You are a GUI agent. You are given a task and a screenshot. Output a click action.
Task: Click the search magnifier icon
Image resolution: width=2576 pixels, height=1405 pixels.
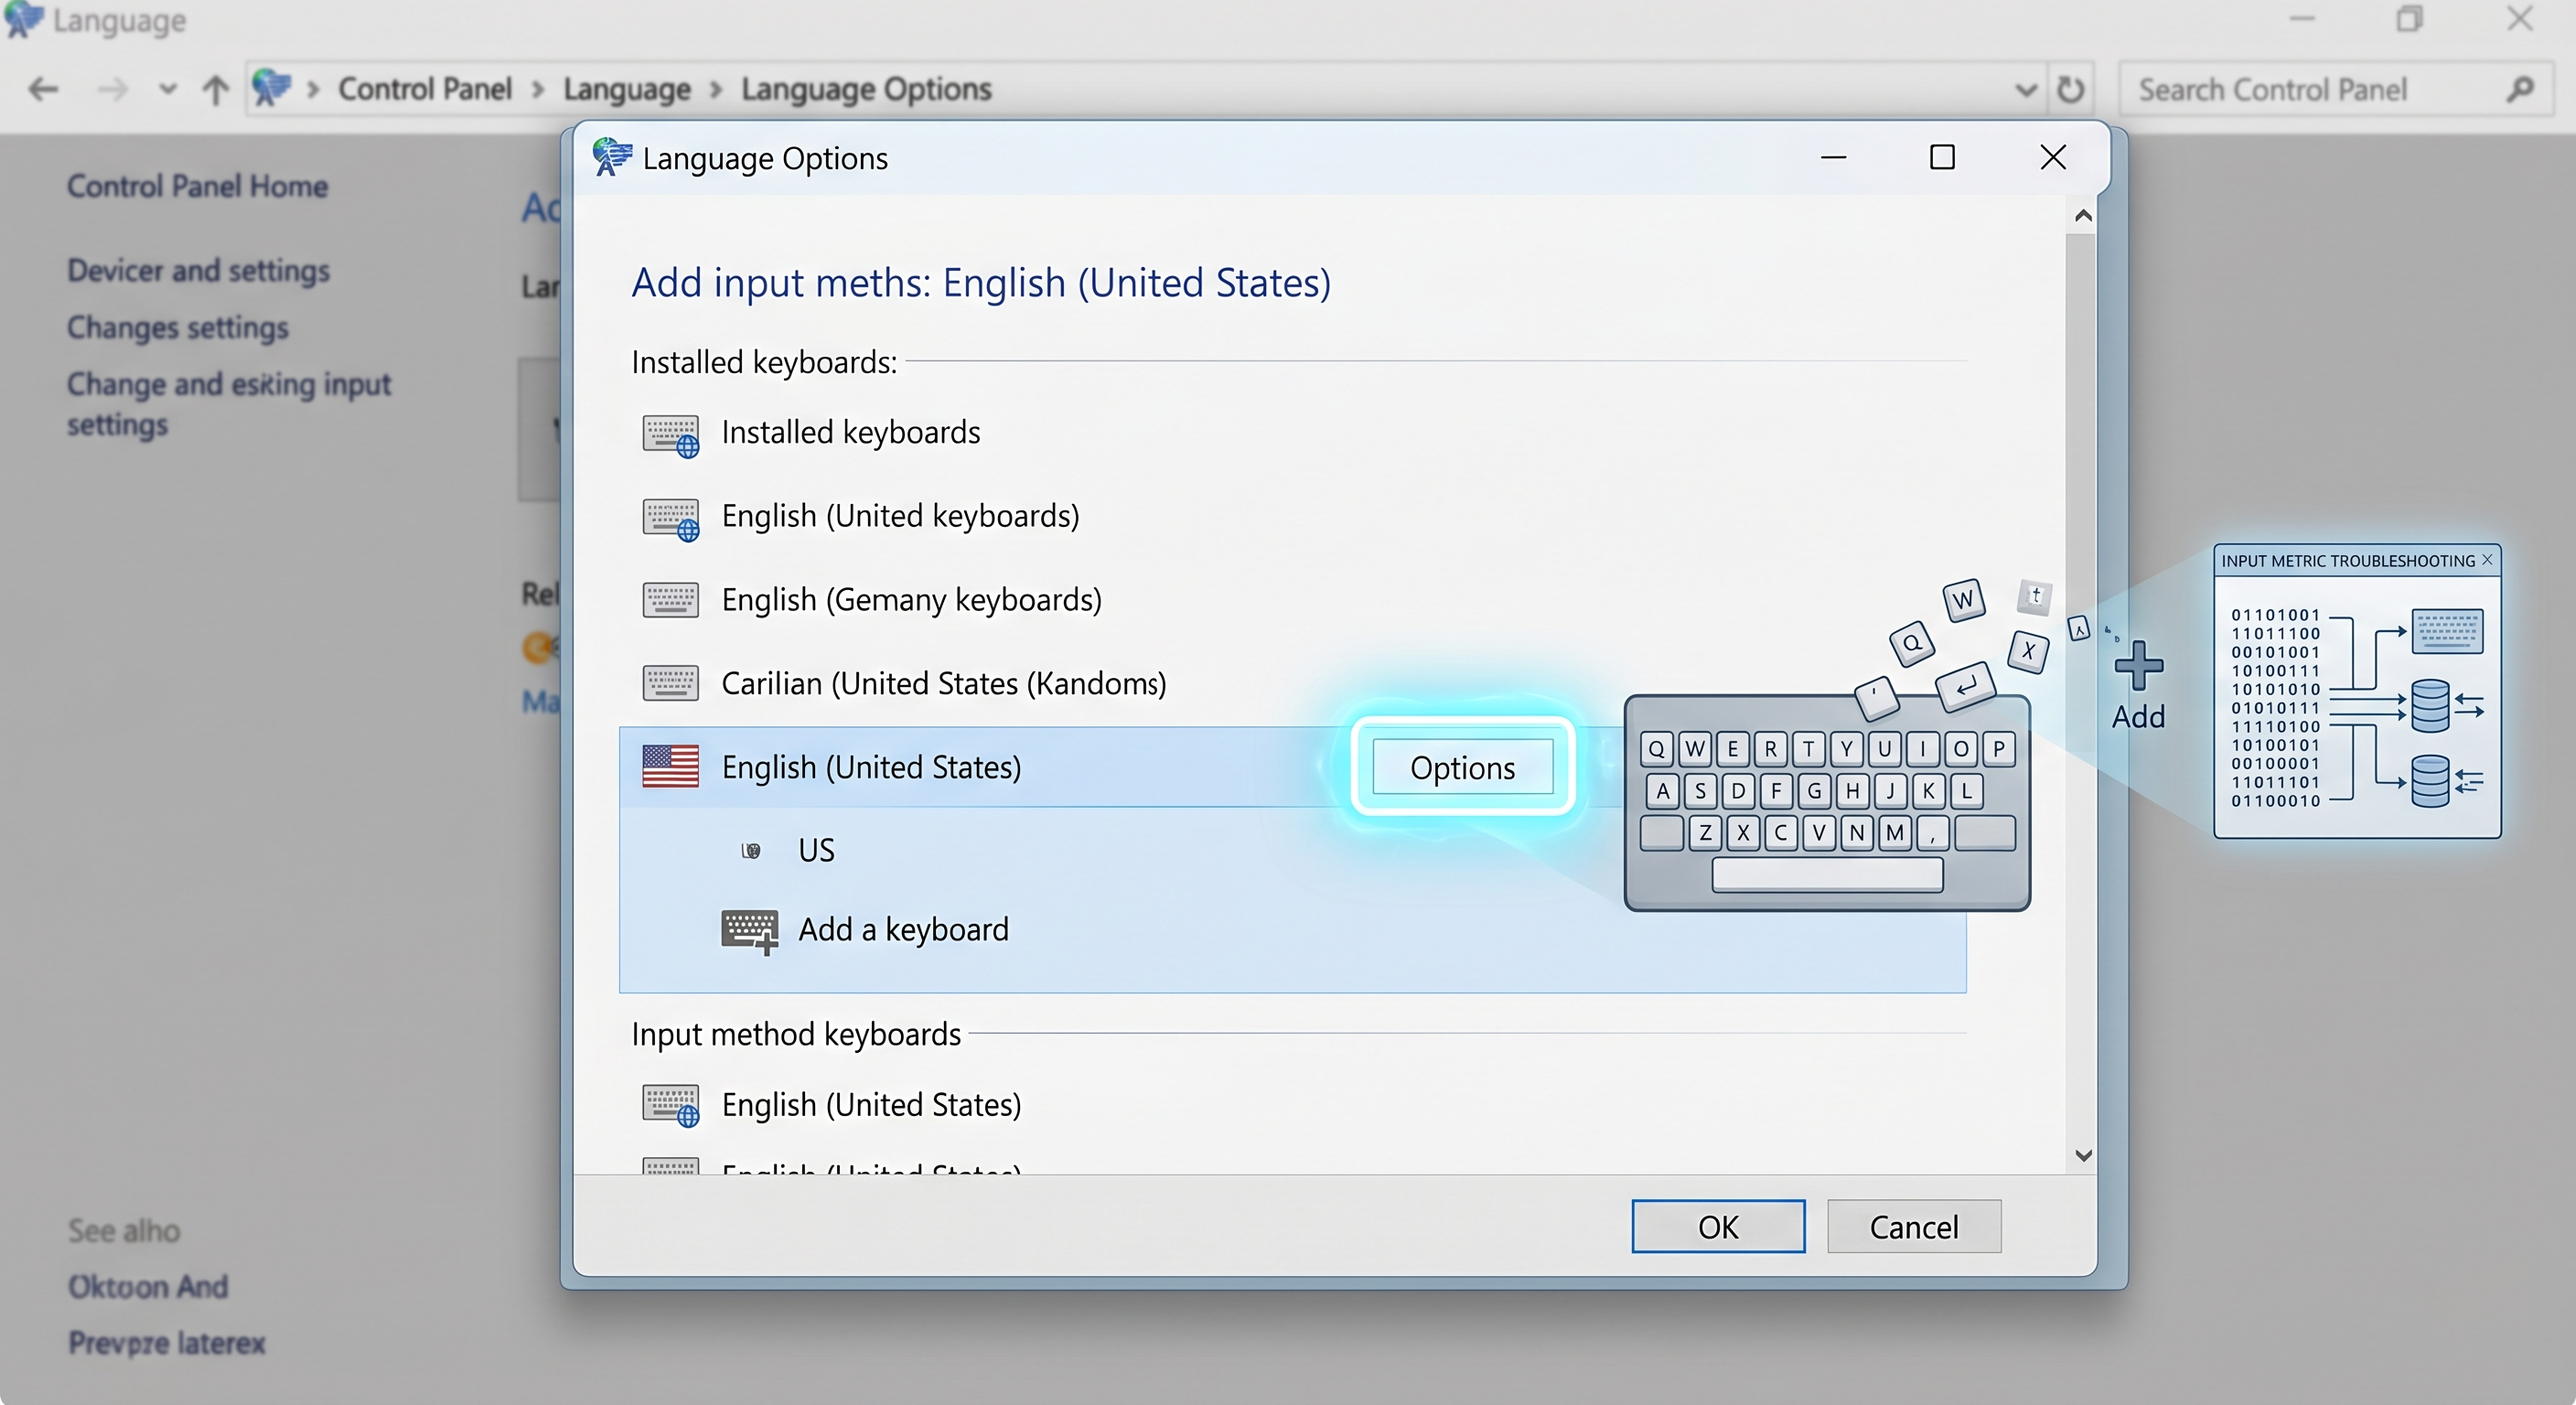(2520, 89)
